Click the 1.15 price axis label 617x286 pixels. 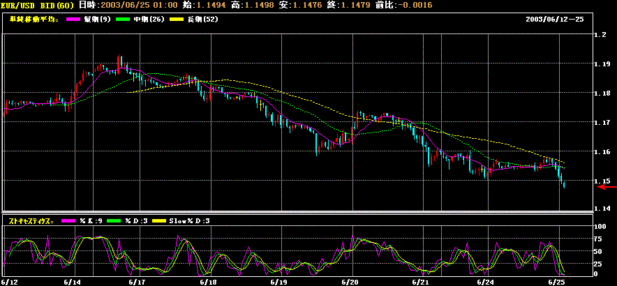click(x=603, y=181)
